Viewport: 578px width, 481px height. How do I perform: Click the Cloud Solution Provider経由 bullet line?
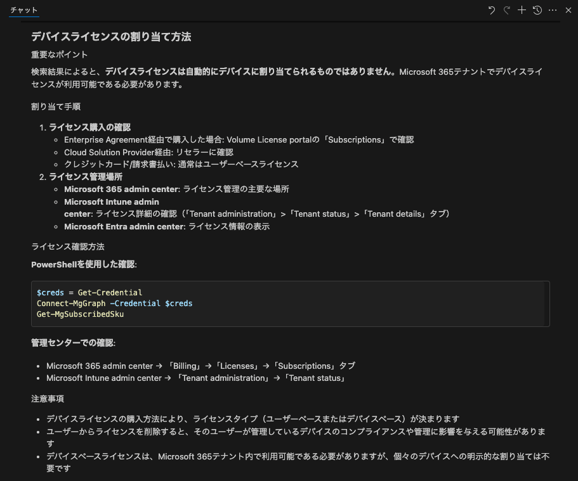[x=148, y=153]
